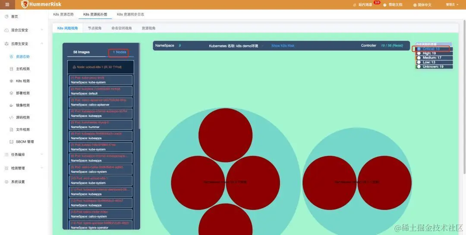Open 帮助文档 via its help icon
466x235 pixels.
point(385,5)
